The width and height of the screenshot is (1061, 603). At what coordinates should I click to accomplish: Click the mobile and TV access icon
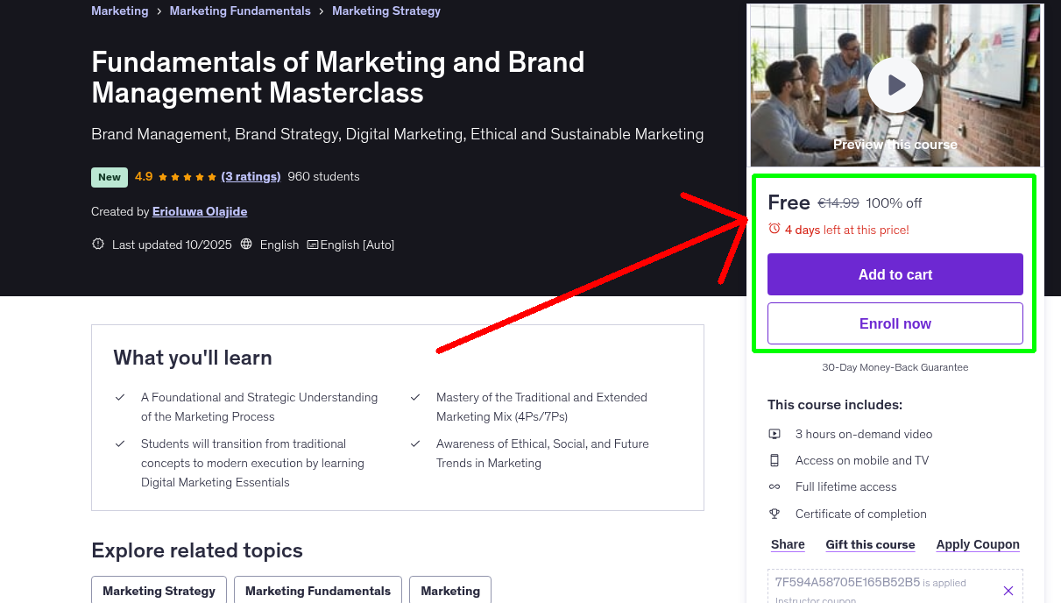[775, 459]
